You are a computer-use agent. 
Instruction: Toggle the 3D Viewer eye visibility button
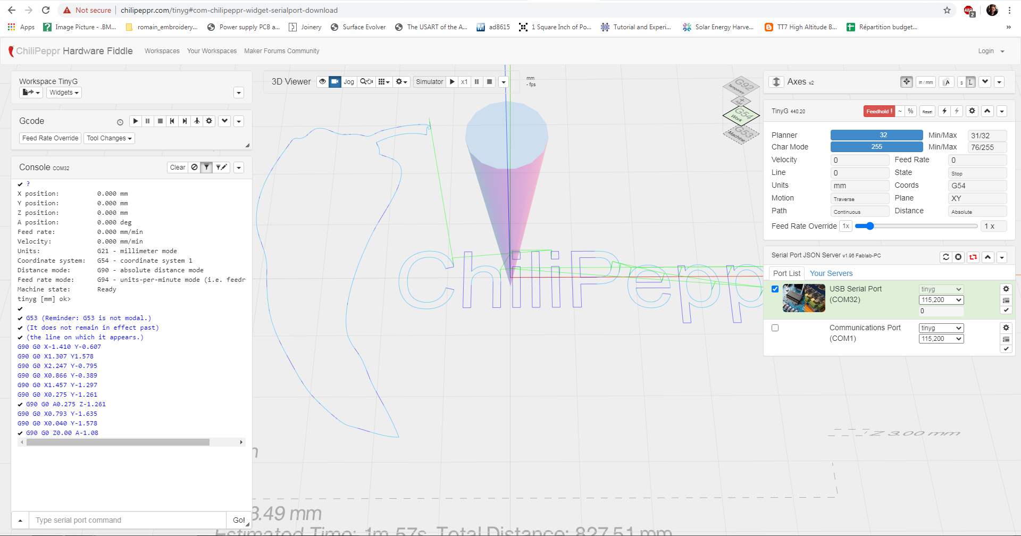pyautogui.click(x=322, y=82)
